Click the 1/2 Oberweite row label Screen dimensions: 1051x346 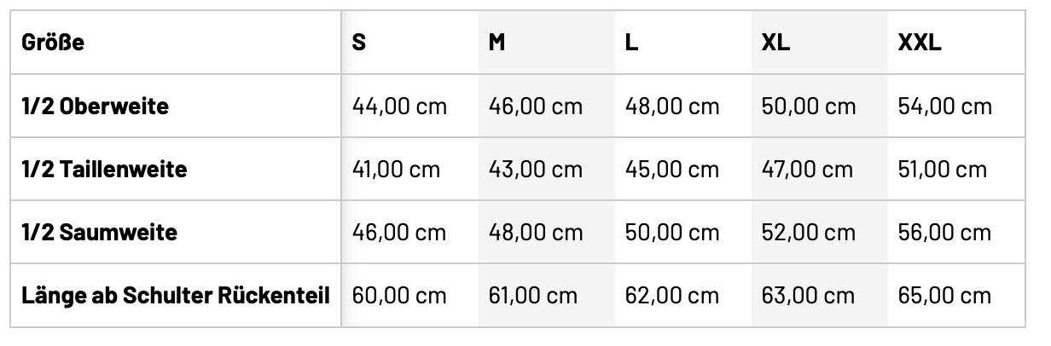click(95, 107)
